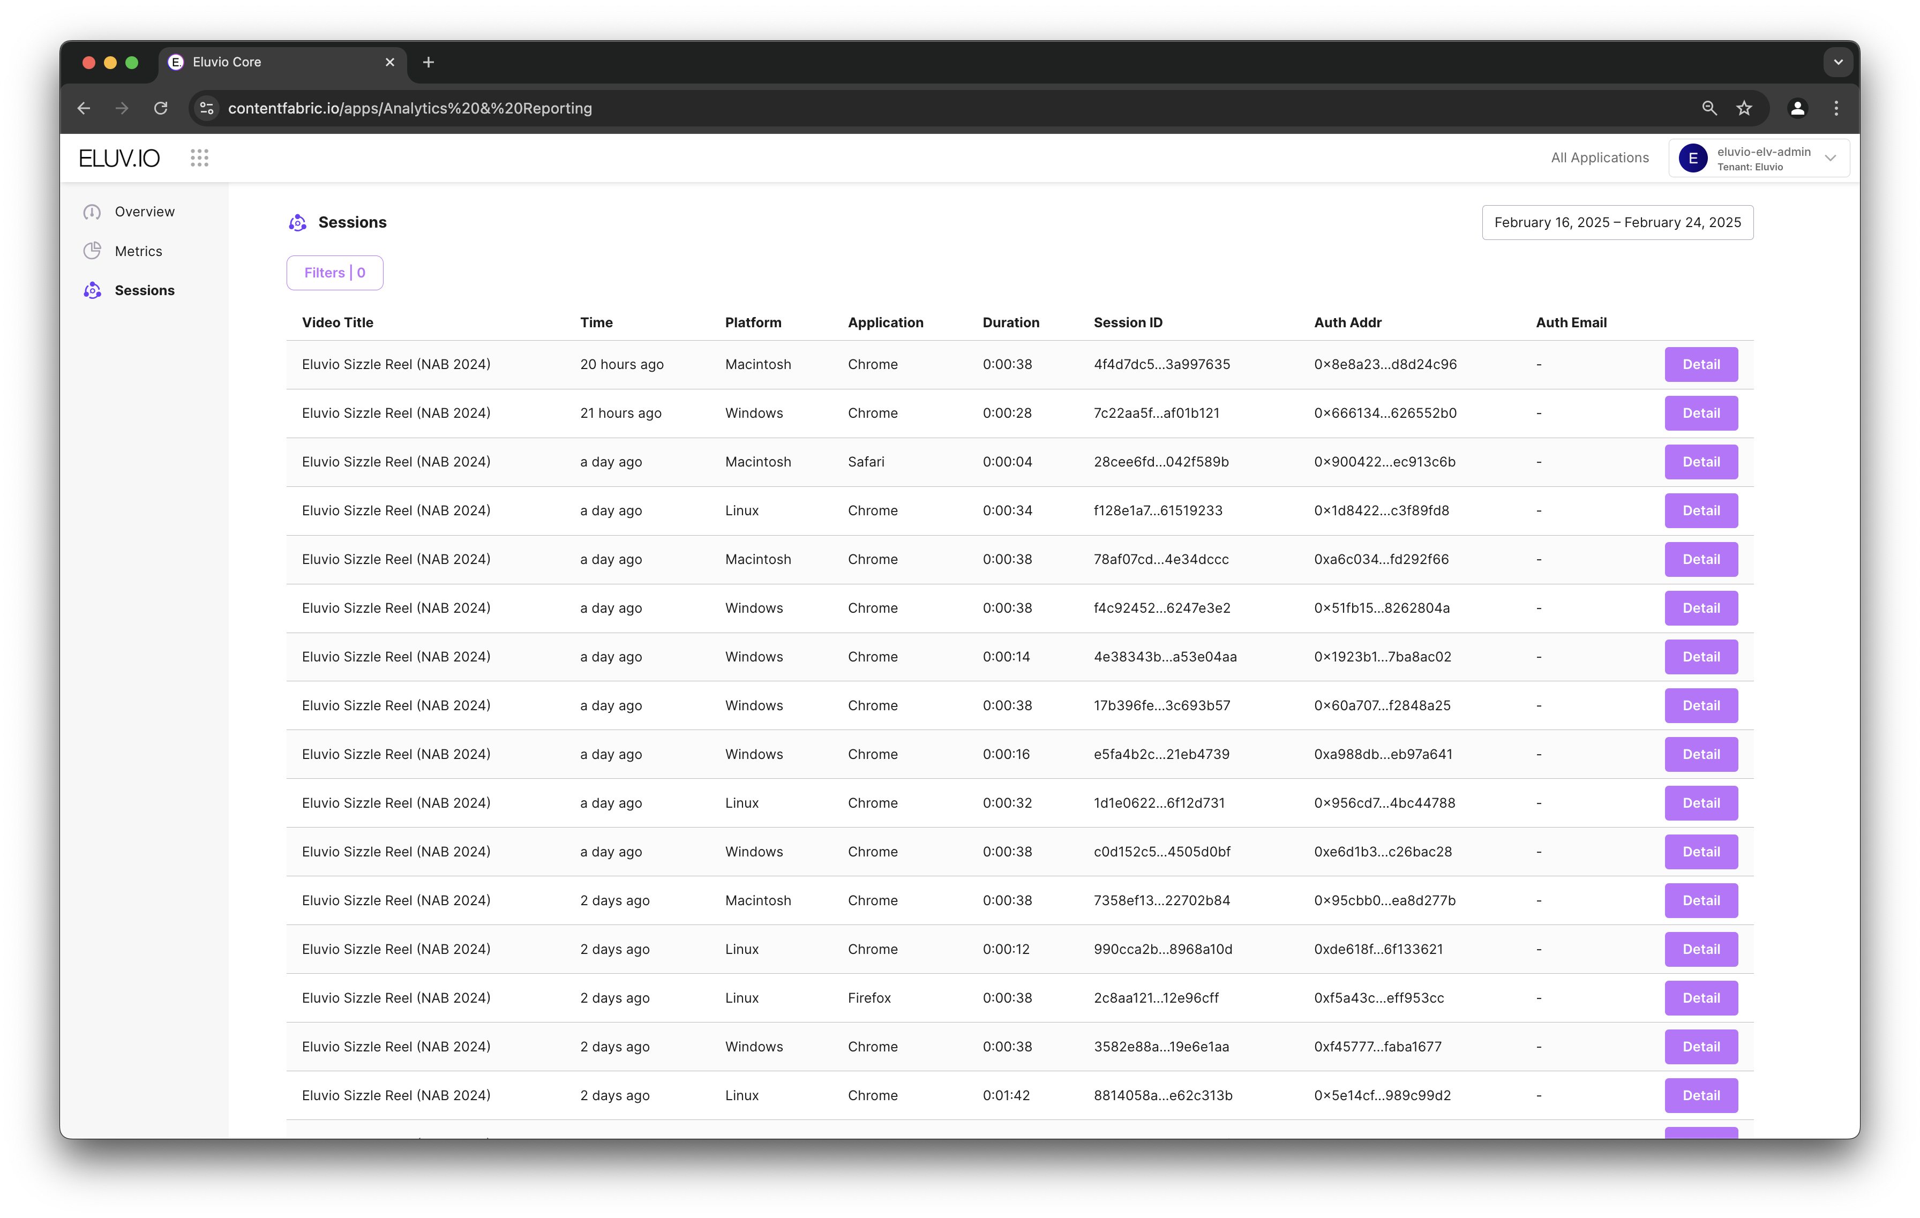Click the Sessions sidebar icon
Image resolution: width=1920 pixels, height=1218 pixels.
pos(93,290)
